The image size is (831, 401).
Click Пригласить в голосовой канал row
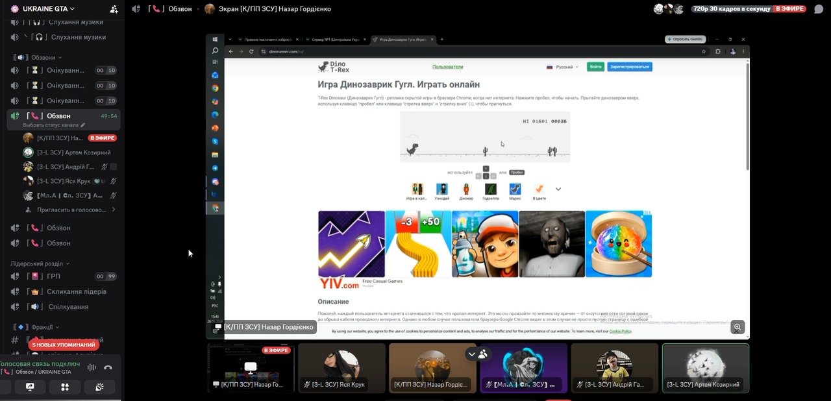pos(69,210)
